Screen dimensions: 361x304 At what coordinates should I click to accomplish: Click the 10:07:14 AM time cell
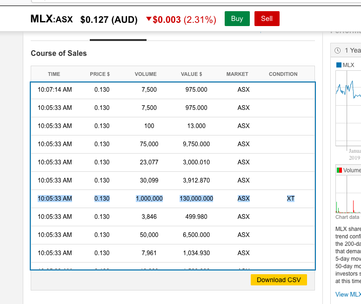[55, 89]
